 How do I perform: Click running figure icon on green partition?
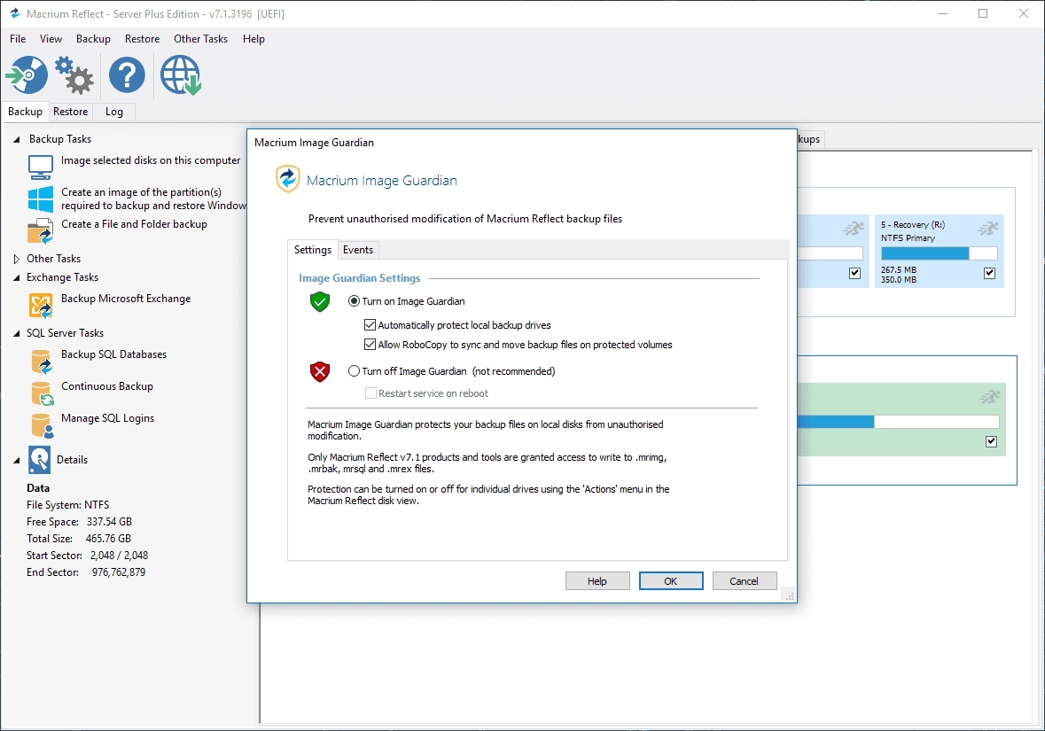click(990, 397)
